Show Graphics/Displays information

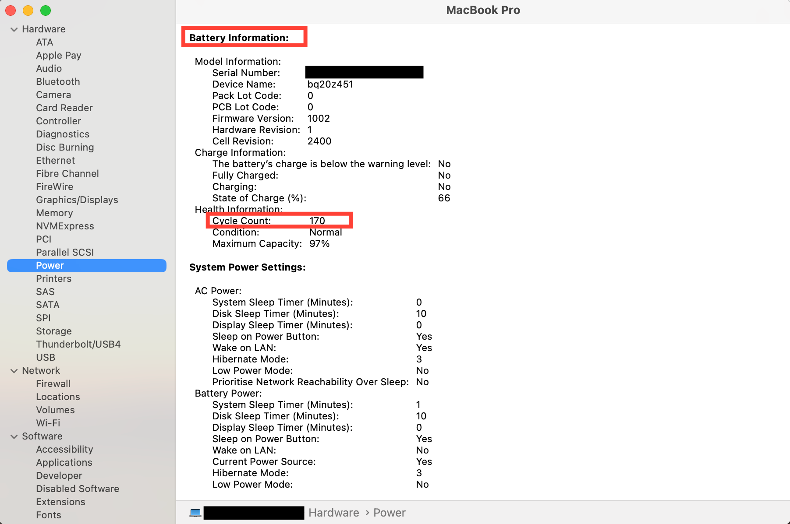(77, 200)
